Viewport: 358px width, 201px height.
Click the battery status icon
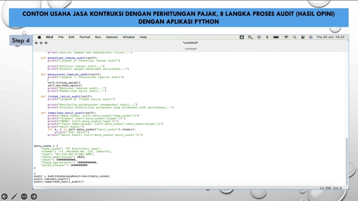pos(276,37)
